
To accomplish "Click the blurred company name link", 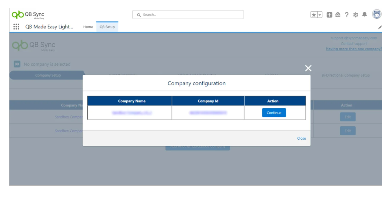I will (x=132, y=113).
